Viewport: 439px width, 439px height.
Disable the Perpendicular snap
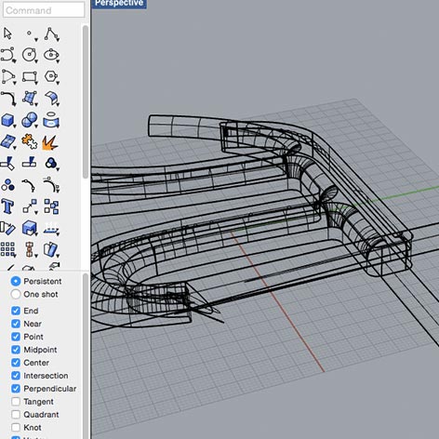coord(16,389)
